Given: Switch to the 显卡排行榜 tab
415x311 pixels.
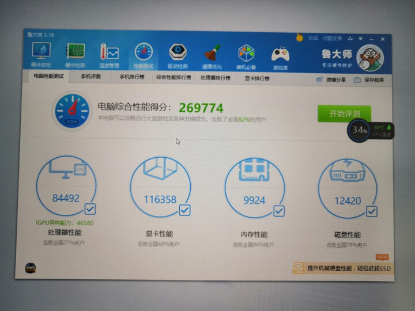Looking at the screenshot, I should [256, 78].
